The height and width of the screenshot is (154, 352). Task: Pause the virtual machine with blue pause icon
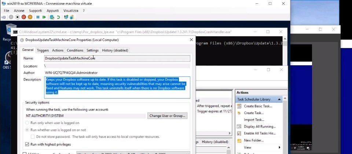point(38,17)
